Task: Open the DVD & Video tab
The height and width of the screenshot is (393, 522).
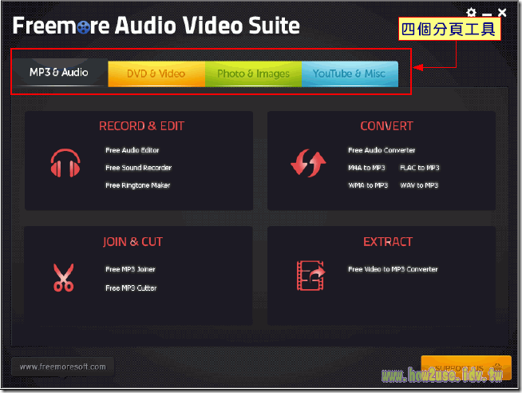Action: (x=156, y=73)
